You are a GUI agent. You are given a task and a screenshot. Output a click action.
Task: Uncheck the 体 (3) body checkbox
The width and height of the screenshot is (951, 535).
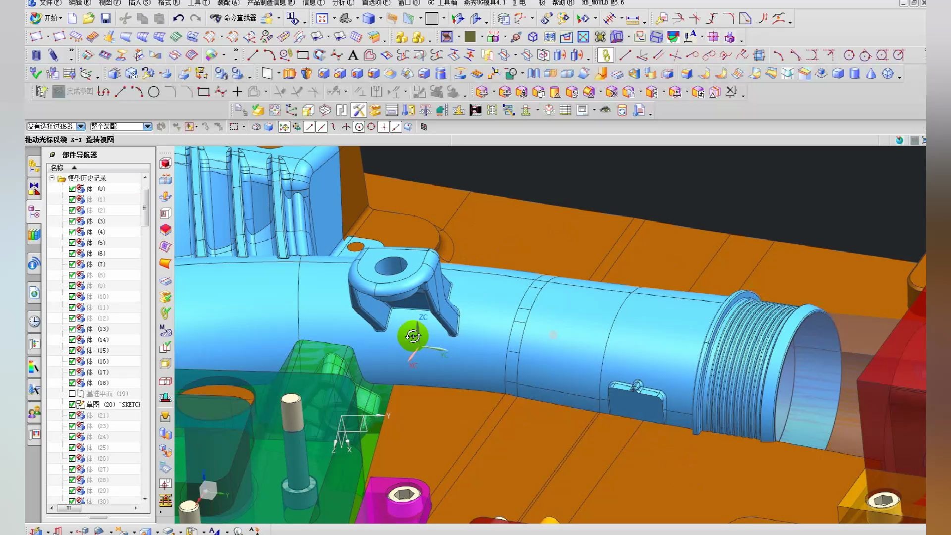click(72, 221)
